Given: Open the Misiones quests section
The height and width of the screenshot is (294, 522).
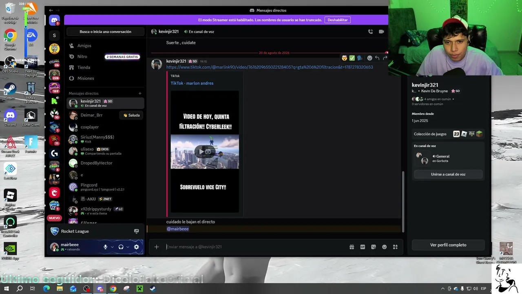Looking at the screenshot, I should point(105,78).
